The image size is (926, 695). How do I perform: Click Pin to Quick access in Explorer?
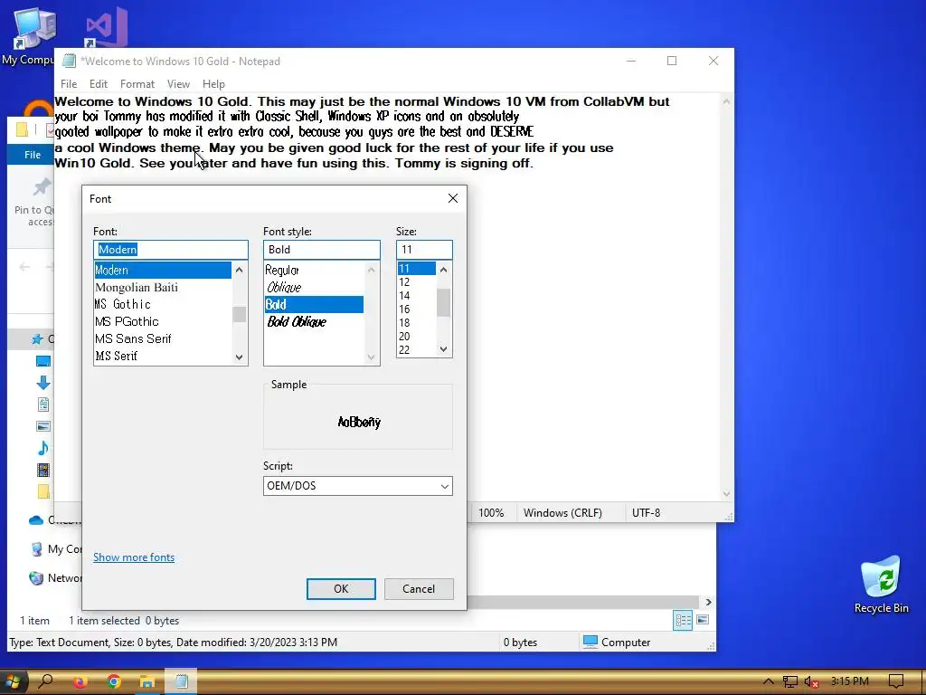(x=34, y=201)
